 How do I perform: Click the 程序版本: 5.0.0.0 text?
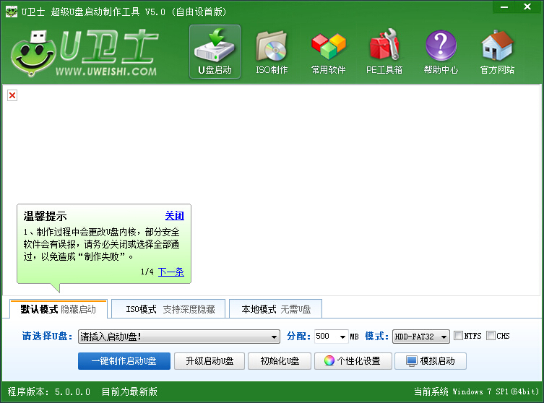point(49,391)
